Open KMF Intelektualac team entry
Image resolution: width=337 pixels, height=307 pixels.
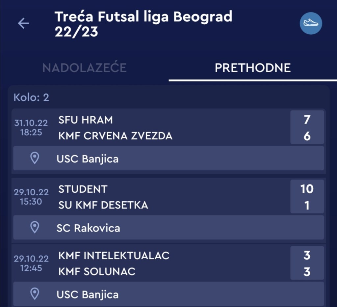click(x=114, y=255)
